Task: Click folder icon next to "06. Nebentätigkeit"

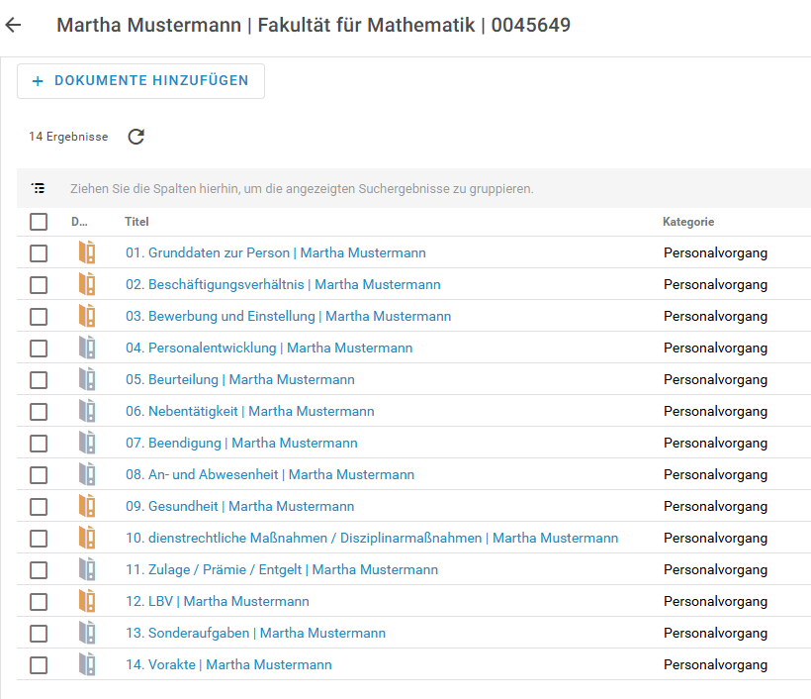Action: (87, 411)
